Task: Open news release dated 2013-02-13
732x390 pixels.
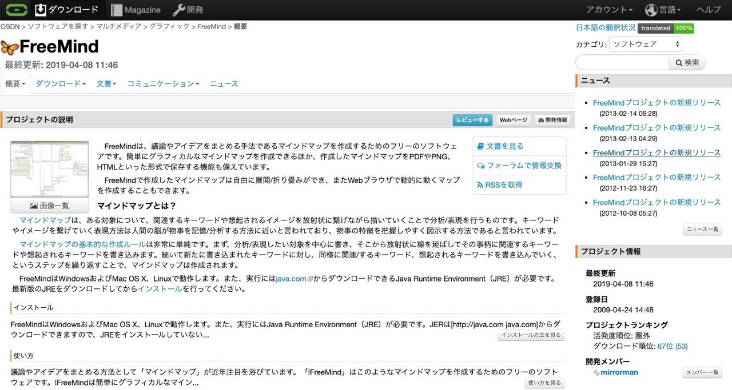Action: pos(657,128)
